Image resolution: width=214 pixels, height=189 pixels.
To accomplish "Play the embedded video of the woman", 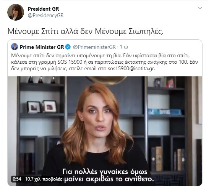I will point(105,131).
